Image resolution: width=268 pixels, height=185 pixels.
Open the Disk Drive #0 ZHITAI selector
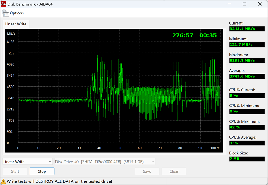pyautogui.click(x=105, y=162)
